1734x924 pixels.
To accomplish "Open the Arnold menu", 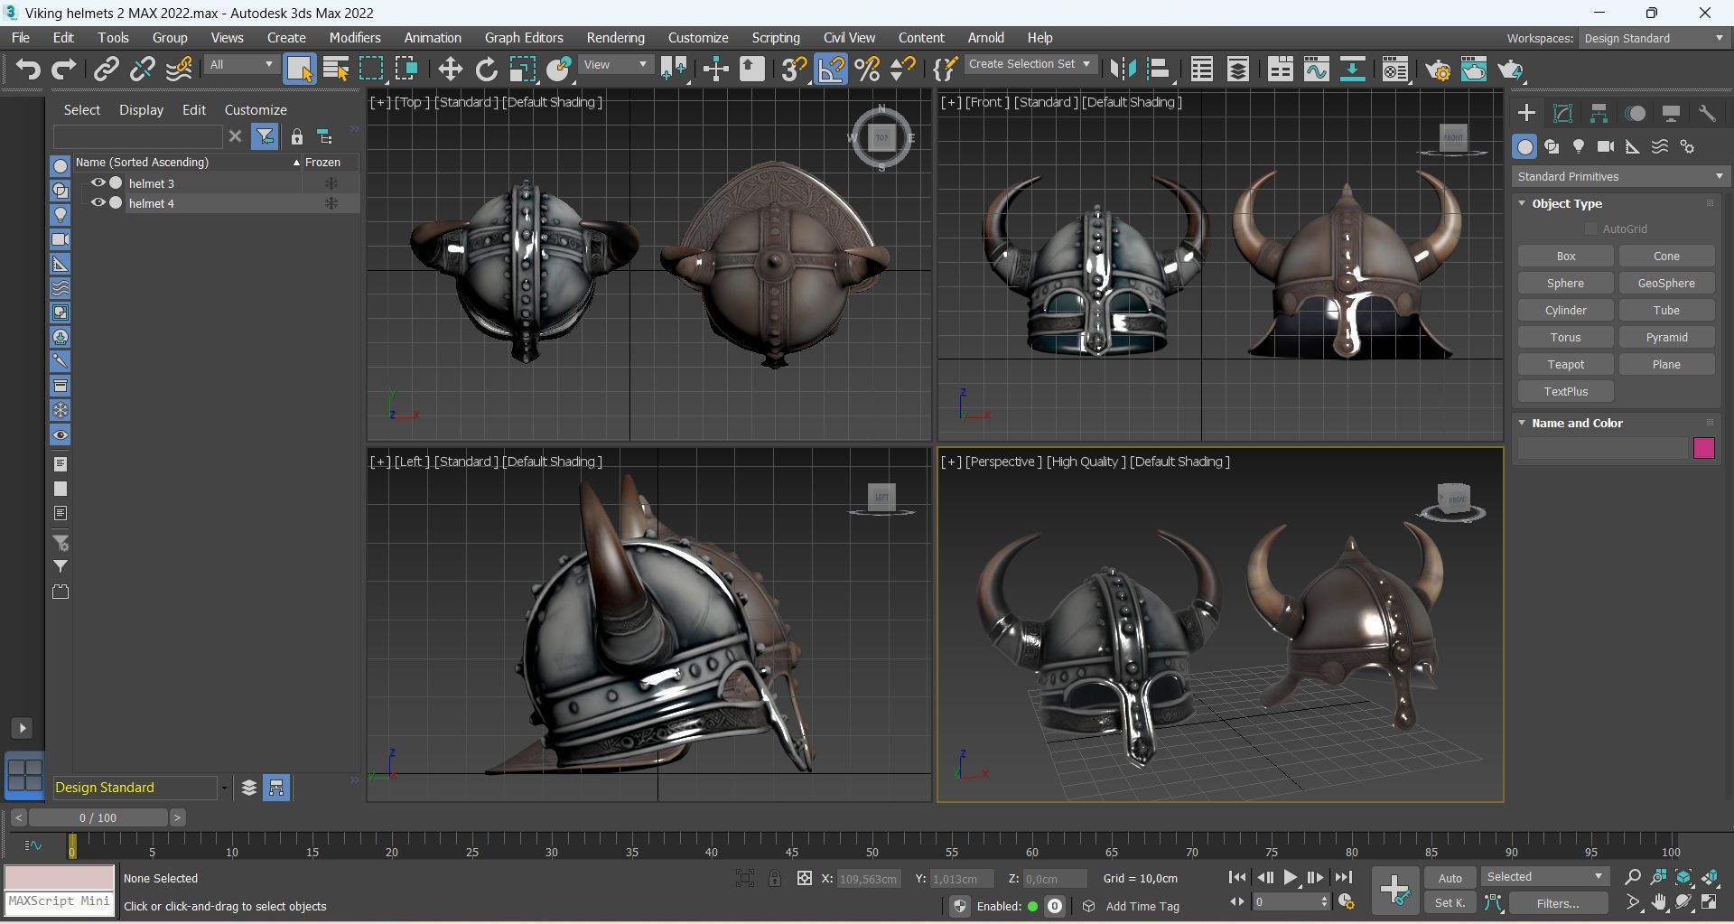I will 985,38.
